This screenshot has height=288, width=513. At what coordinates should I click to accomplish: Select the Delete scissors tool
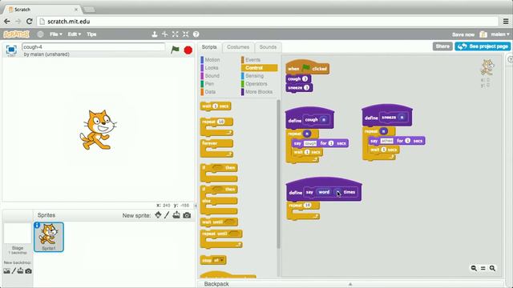165,34
